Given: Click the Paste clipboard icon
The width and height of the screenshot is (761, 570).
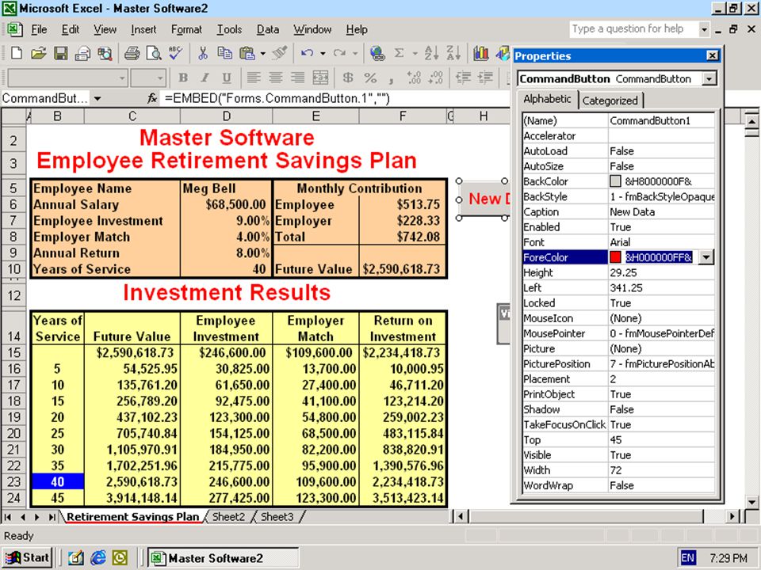Looking at the screenshot, I should [247, 53].
